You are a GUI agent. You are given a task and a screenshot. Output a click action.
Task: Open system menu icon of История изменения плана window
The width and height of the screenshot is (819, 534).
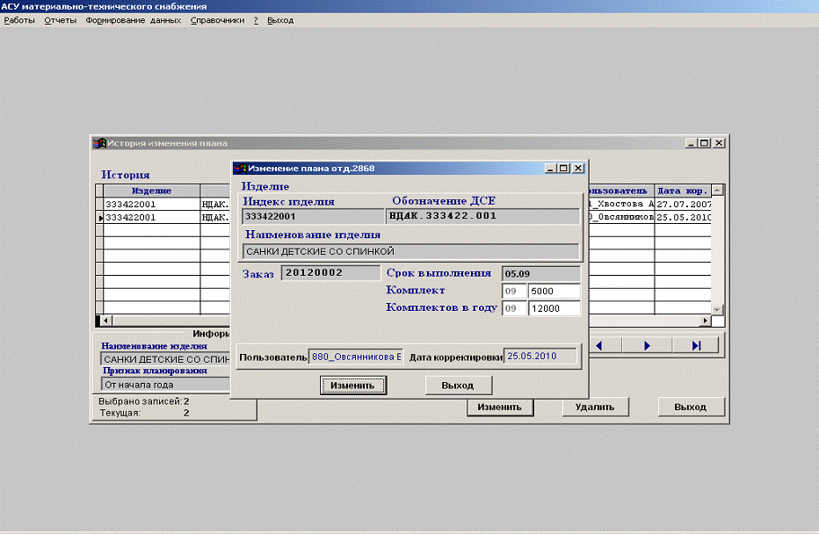[x=99, y=143]
